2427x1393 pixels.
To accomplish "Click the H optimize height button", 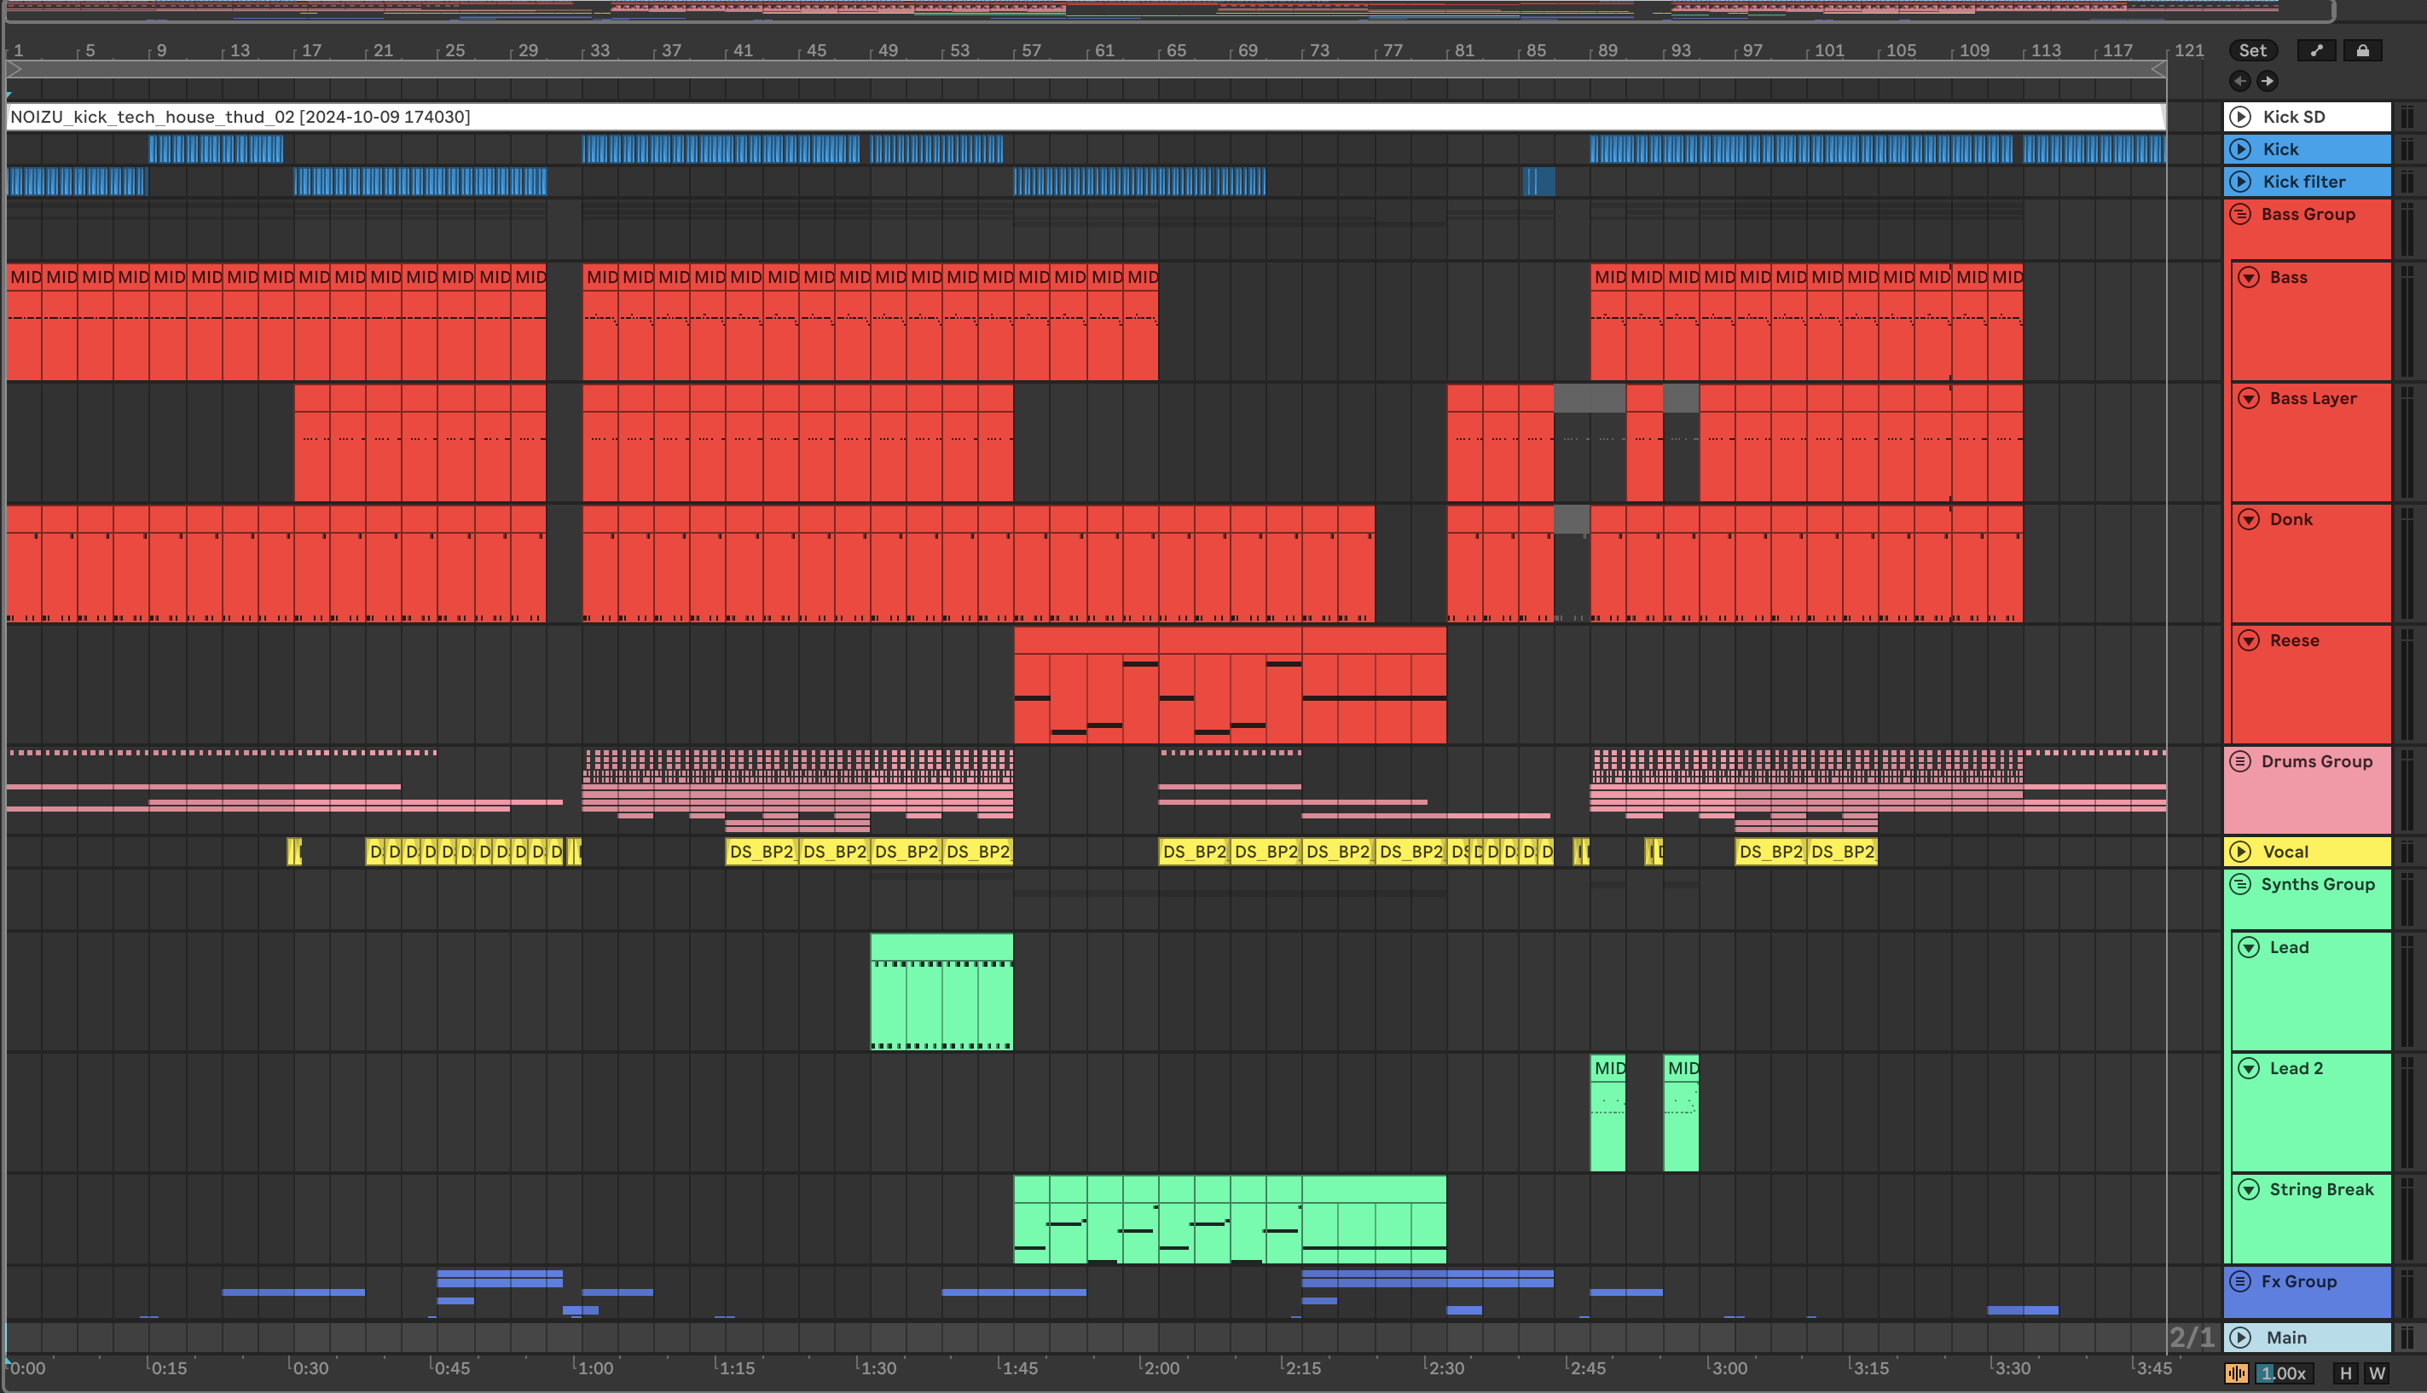I will [2344, 1373].
